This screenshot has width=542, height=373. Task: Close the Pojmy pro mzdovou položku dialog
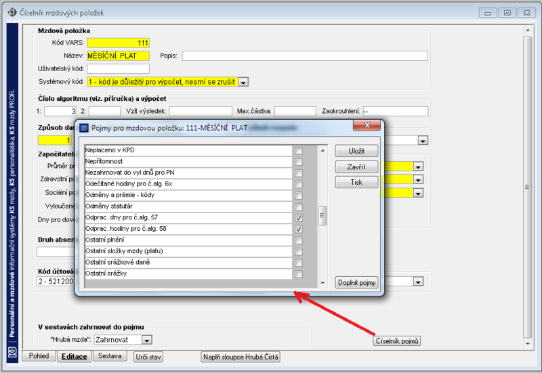click(367, 125)
